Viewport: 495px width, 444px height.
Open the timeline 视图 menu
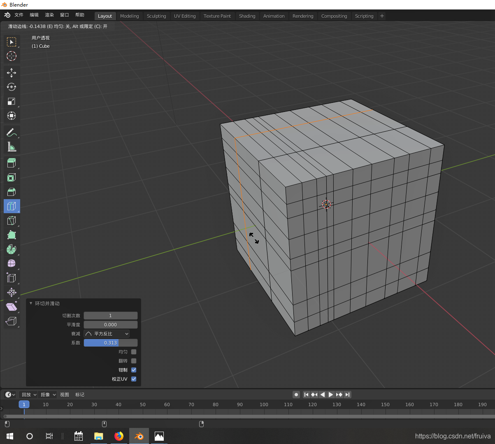click(65, 395)
